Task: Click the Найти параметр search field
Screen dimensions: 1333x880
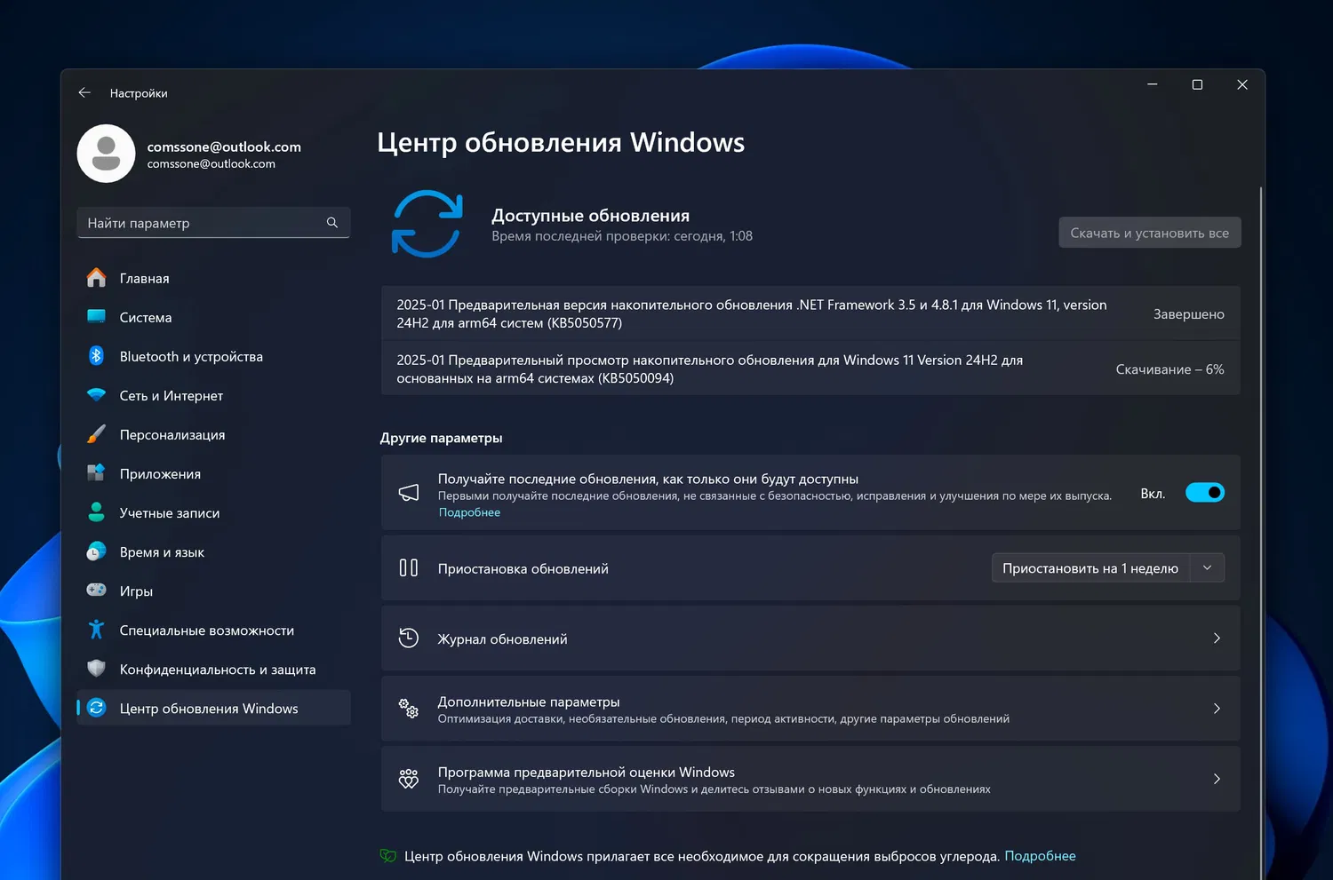Action: 213,223
